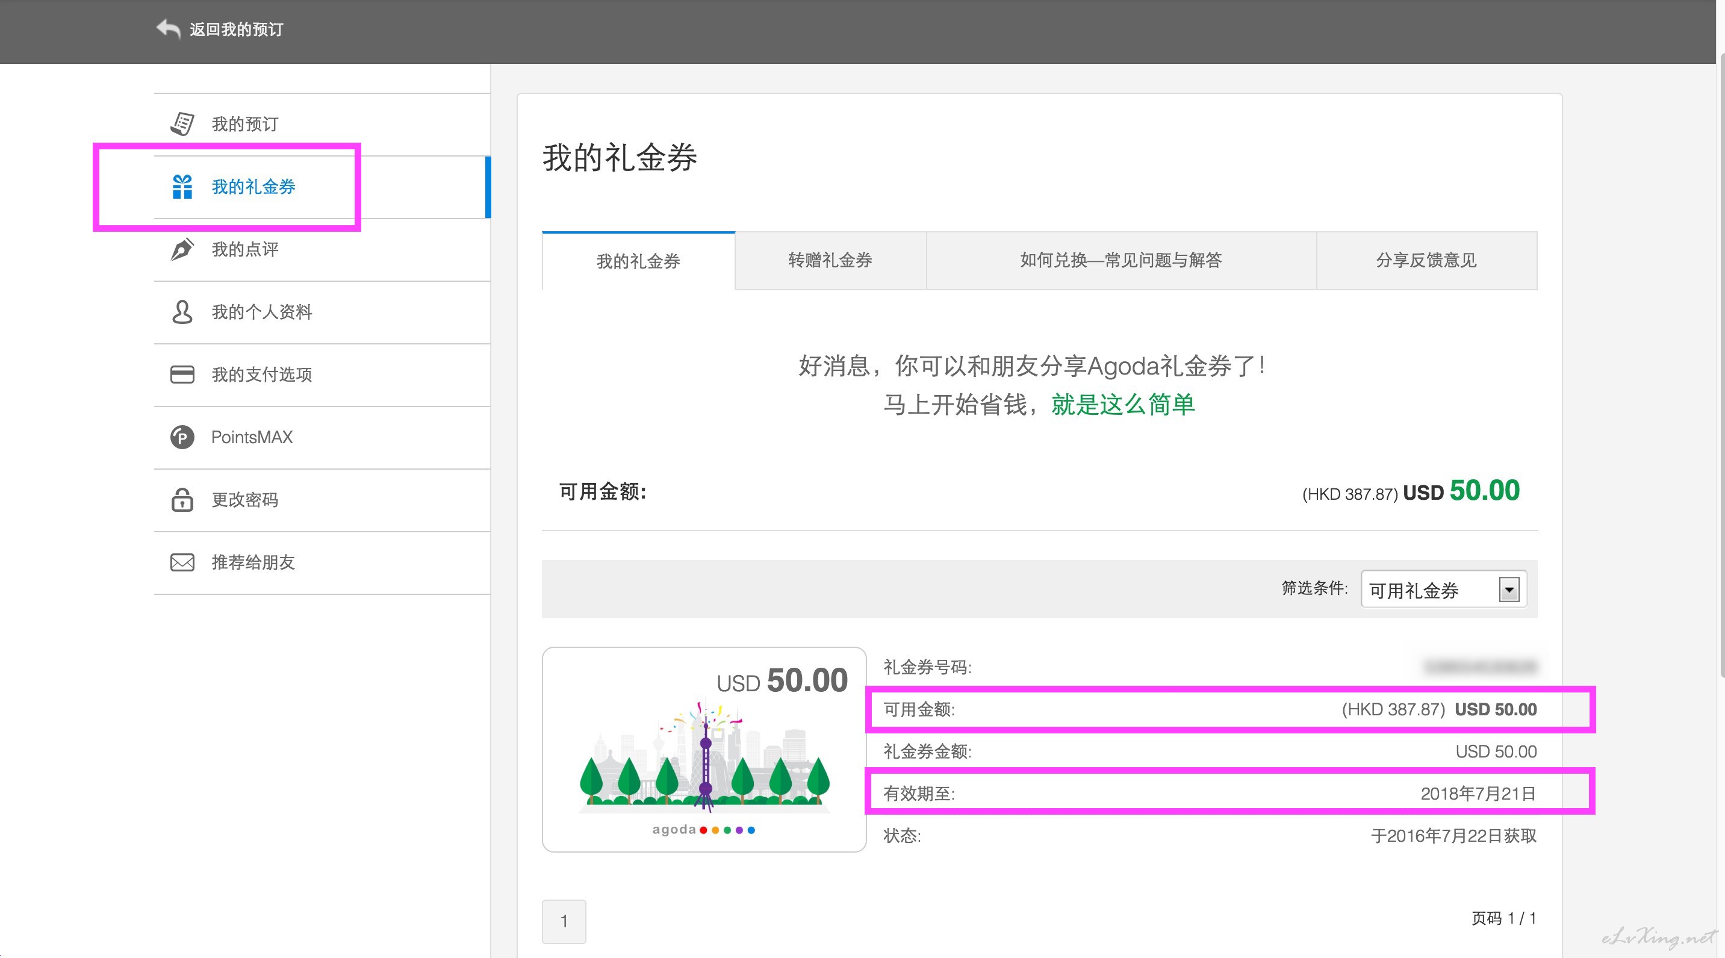Click the blurred 礼金券号码 value

coord(1480,667)
